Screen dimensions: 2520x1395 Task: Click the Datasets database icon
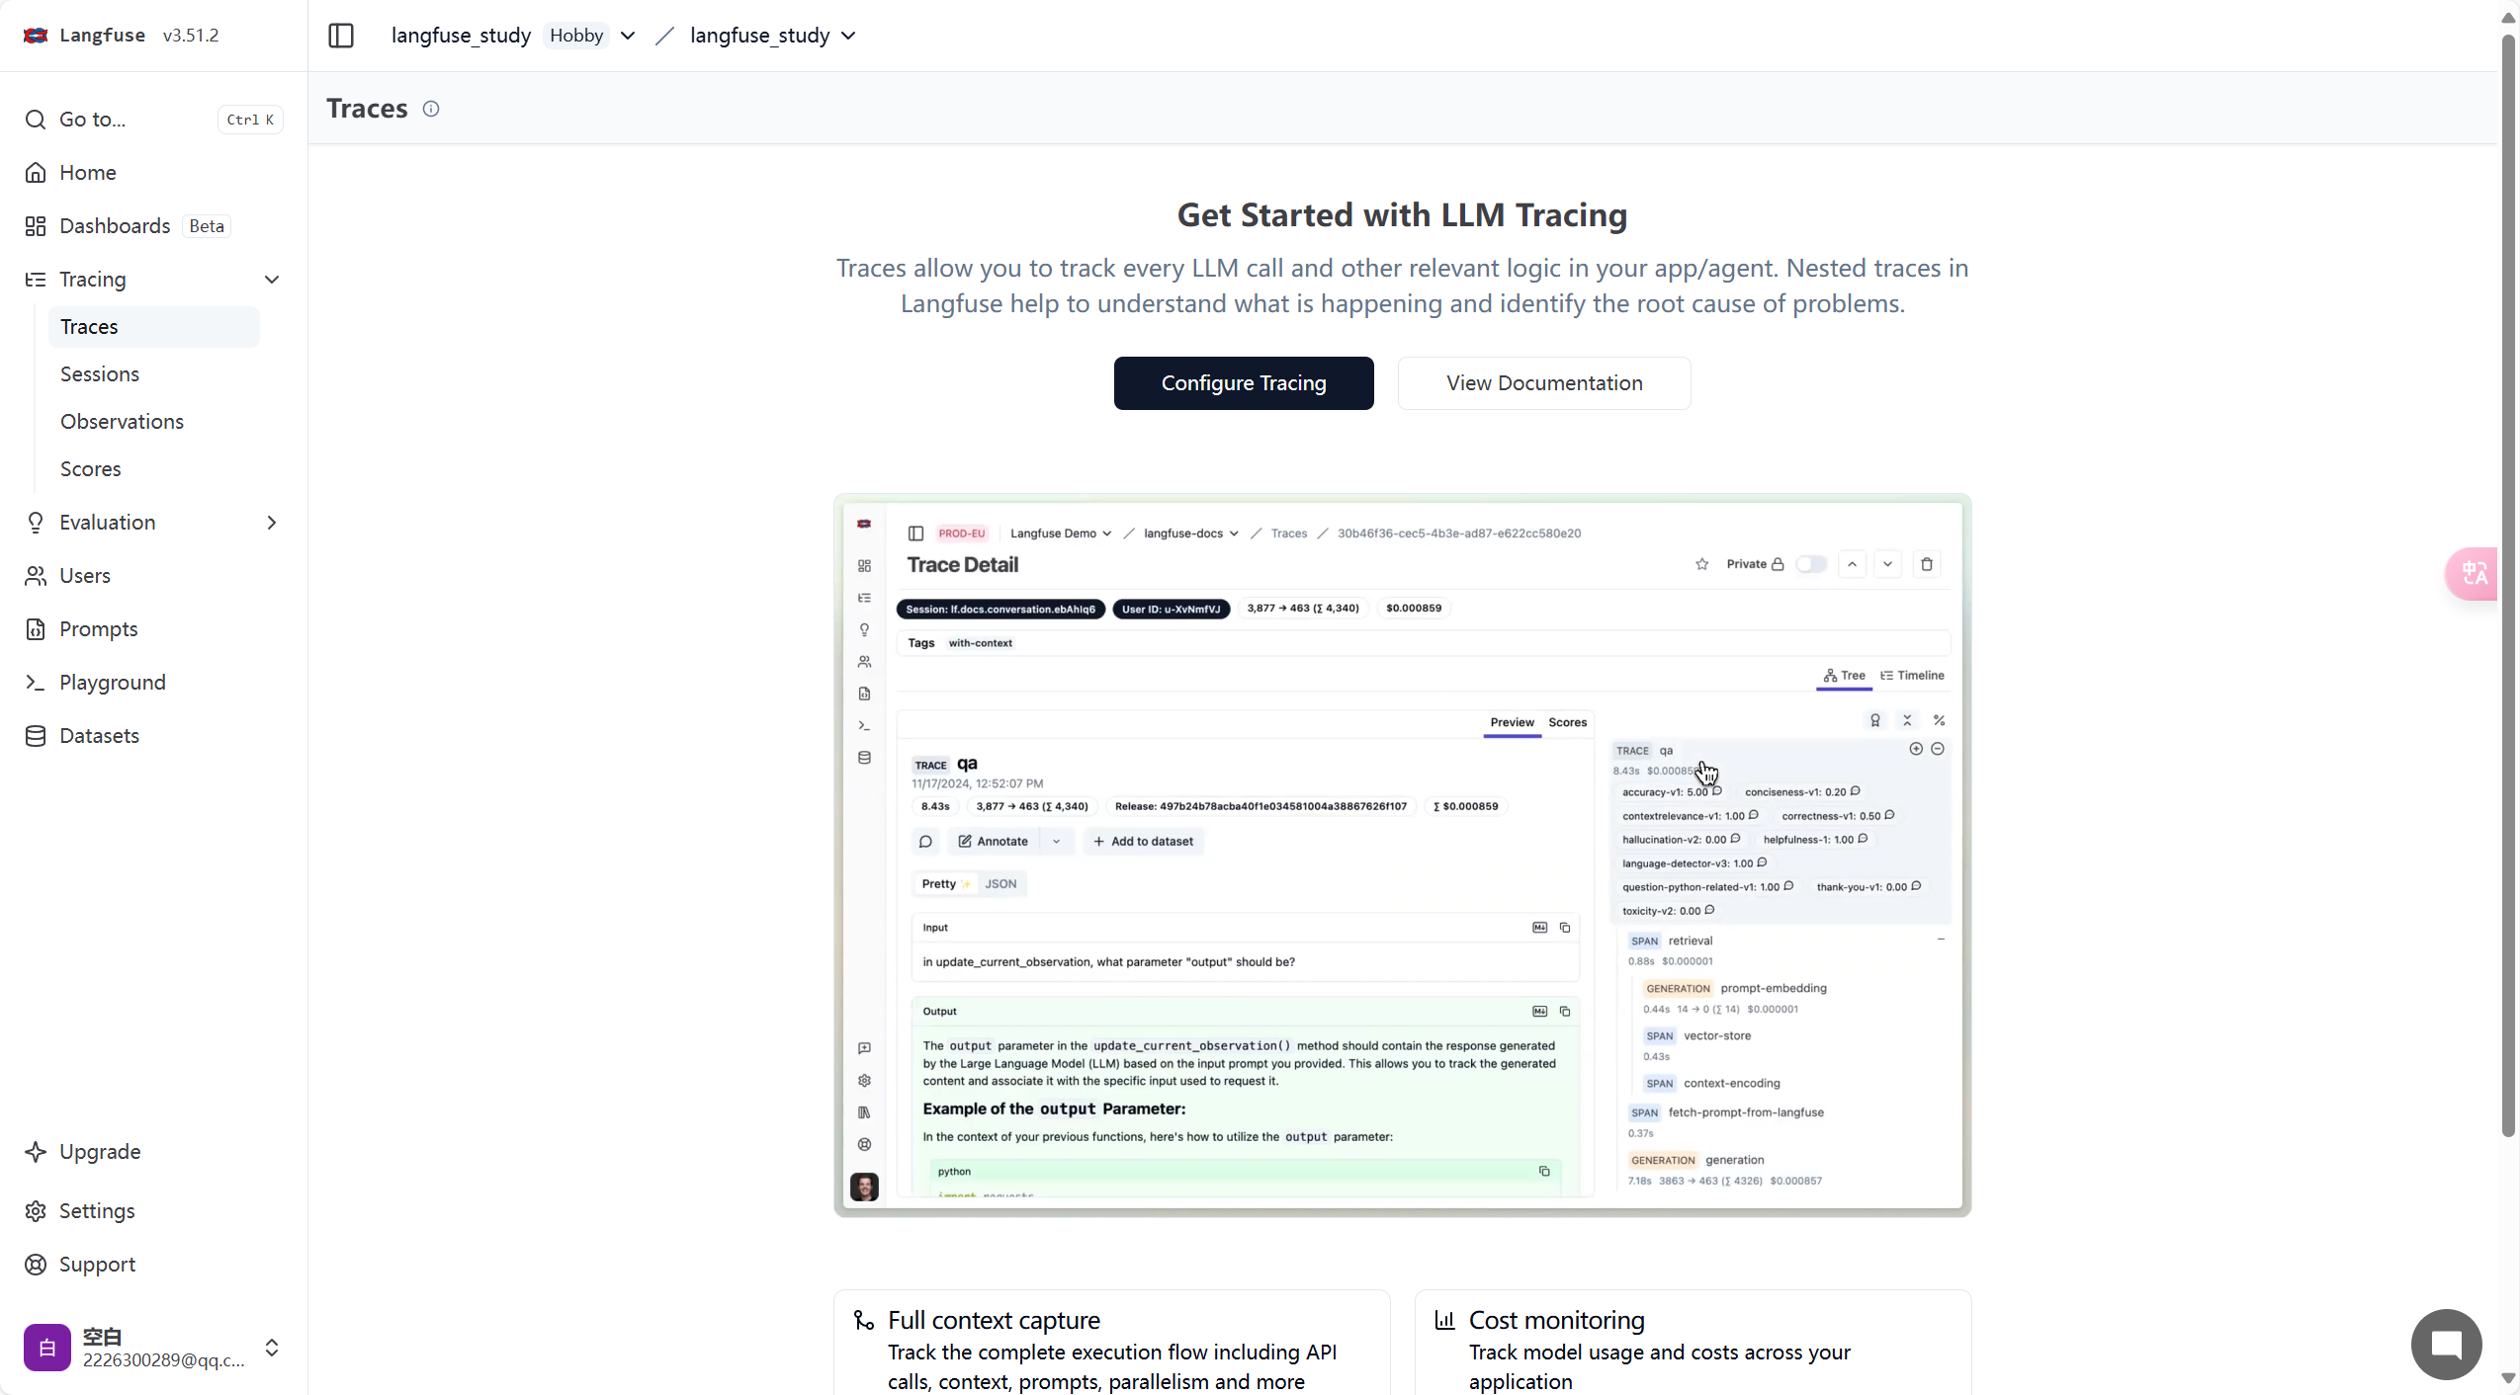(x=36, y=736)
